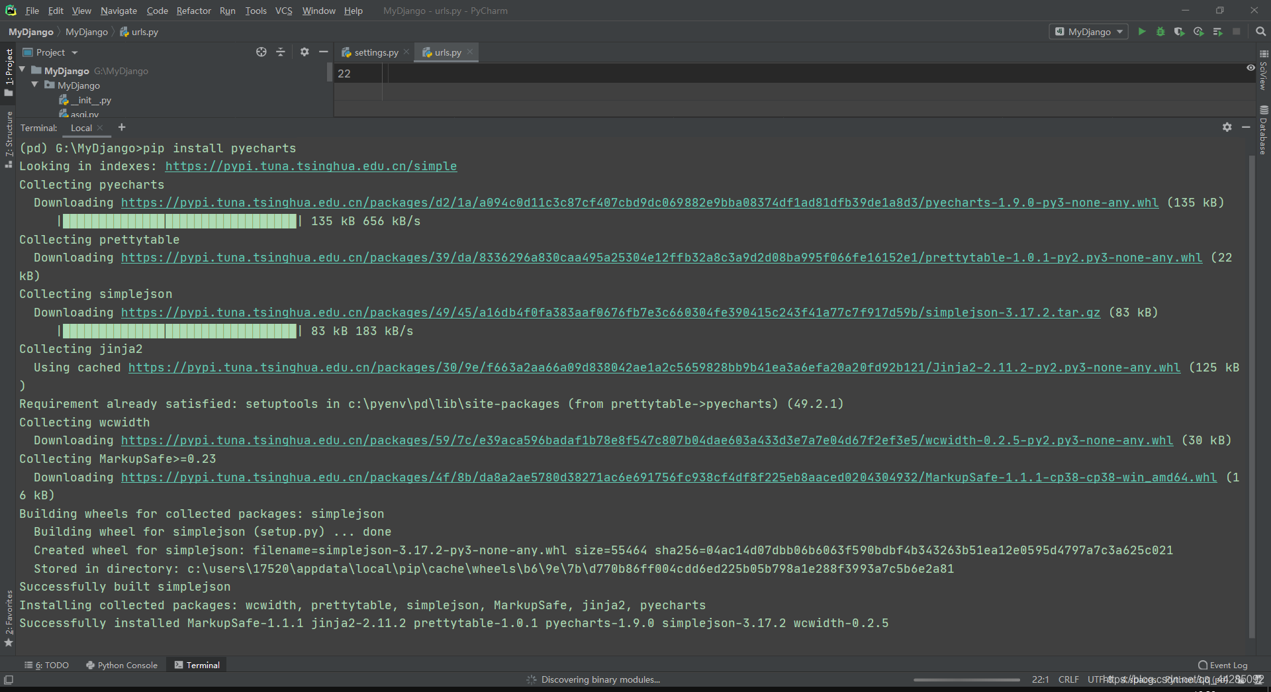Hide the Terminal tool window
The height and width of the screenshot is (692, 1271).
click(1246, 127)
